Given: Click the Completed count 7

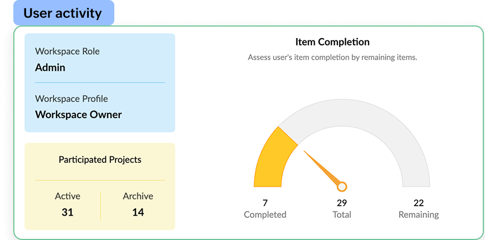Looking at the screenshot, I should tap(265, 203).
